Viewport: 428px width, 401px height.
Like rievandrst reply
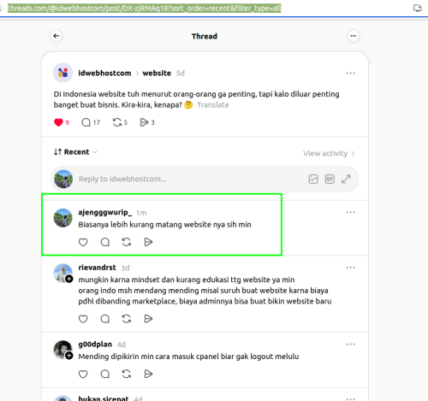tap(83, 319)
